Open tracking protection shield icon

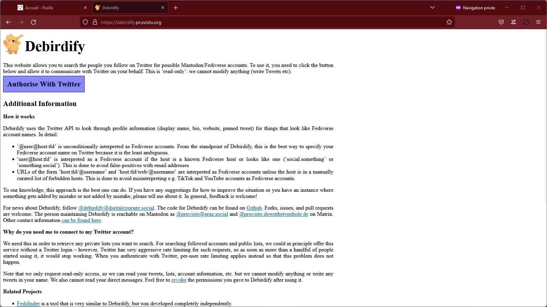85,22
